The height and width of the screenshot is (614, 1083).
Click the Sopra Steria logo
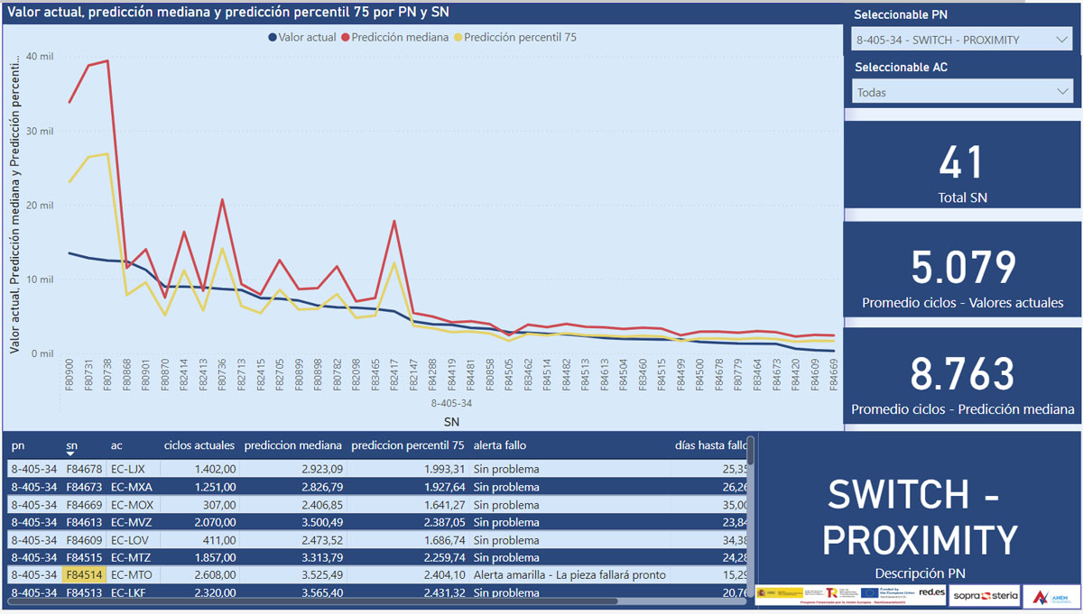tap(986, 595)
